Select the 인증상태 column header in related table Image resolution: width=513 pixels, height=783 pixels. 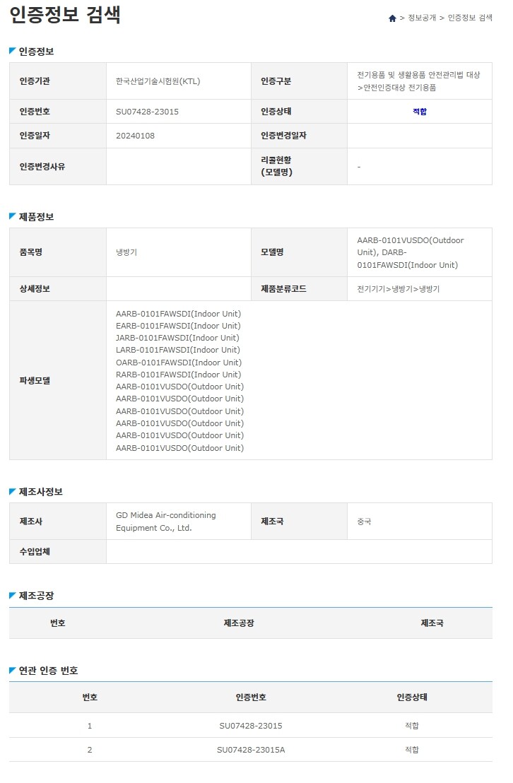pyautogui.click(x=411, y=697)
